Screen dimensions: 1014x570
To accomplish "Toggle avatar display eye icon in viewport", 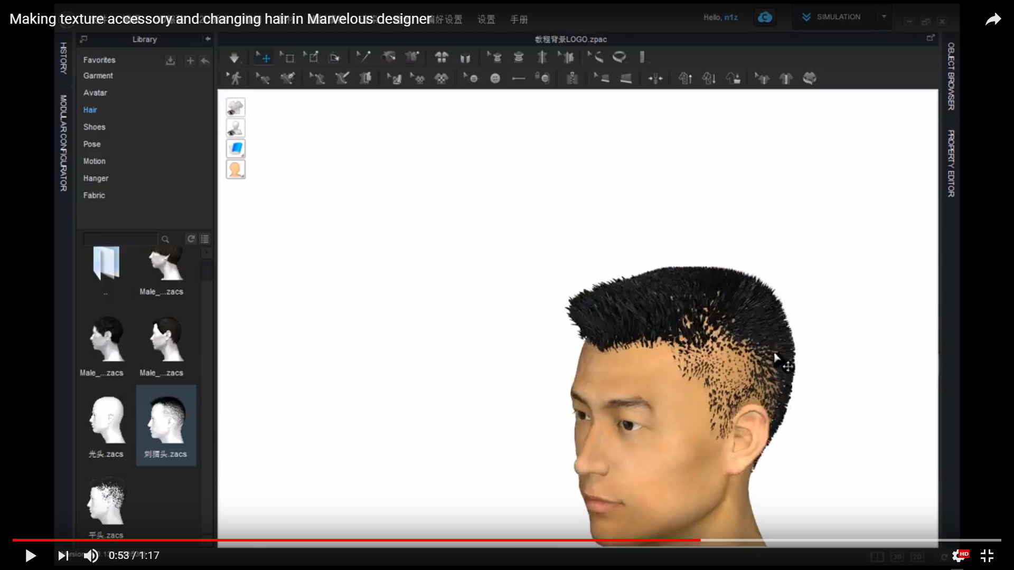I will 236,128.
